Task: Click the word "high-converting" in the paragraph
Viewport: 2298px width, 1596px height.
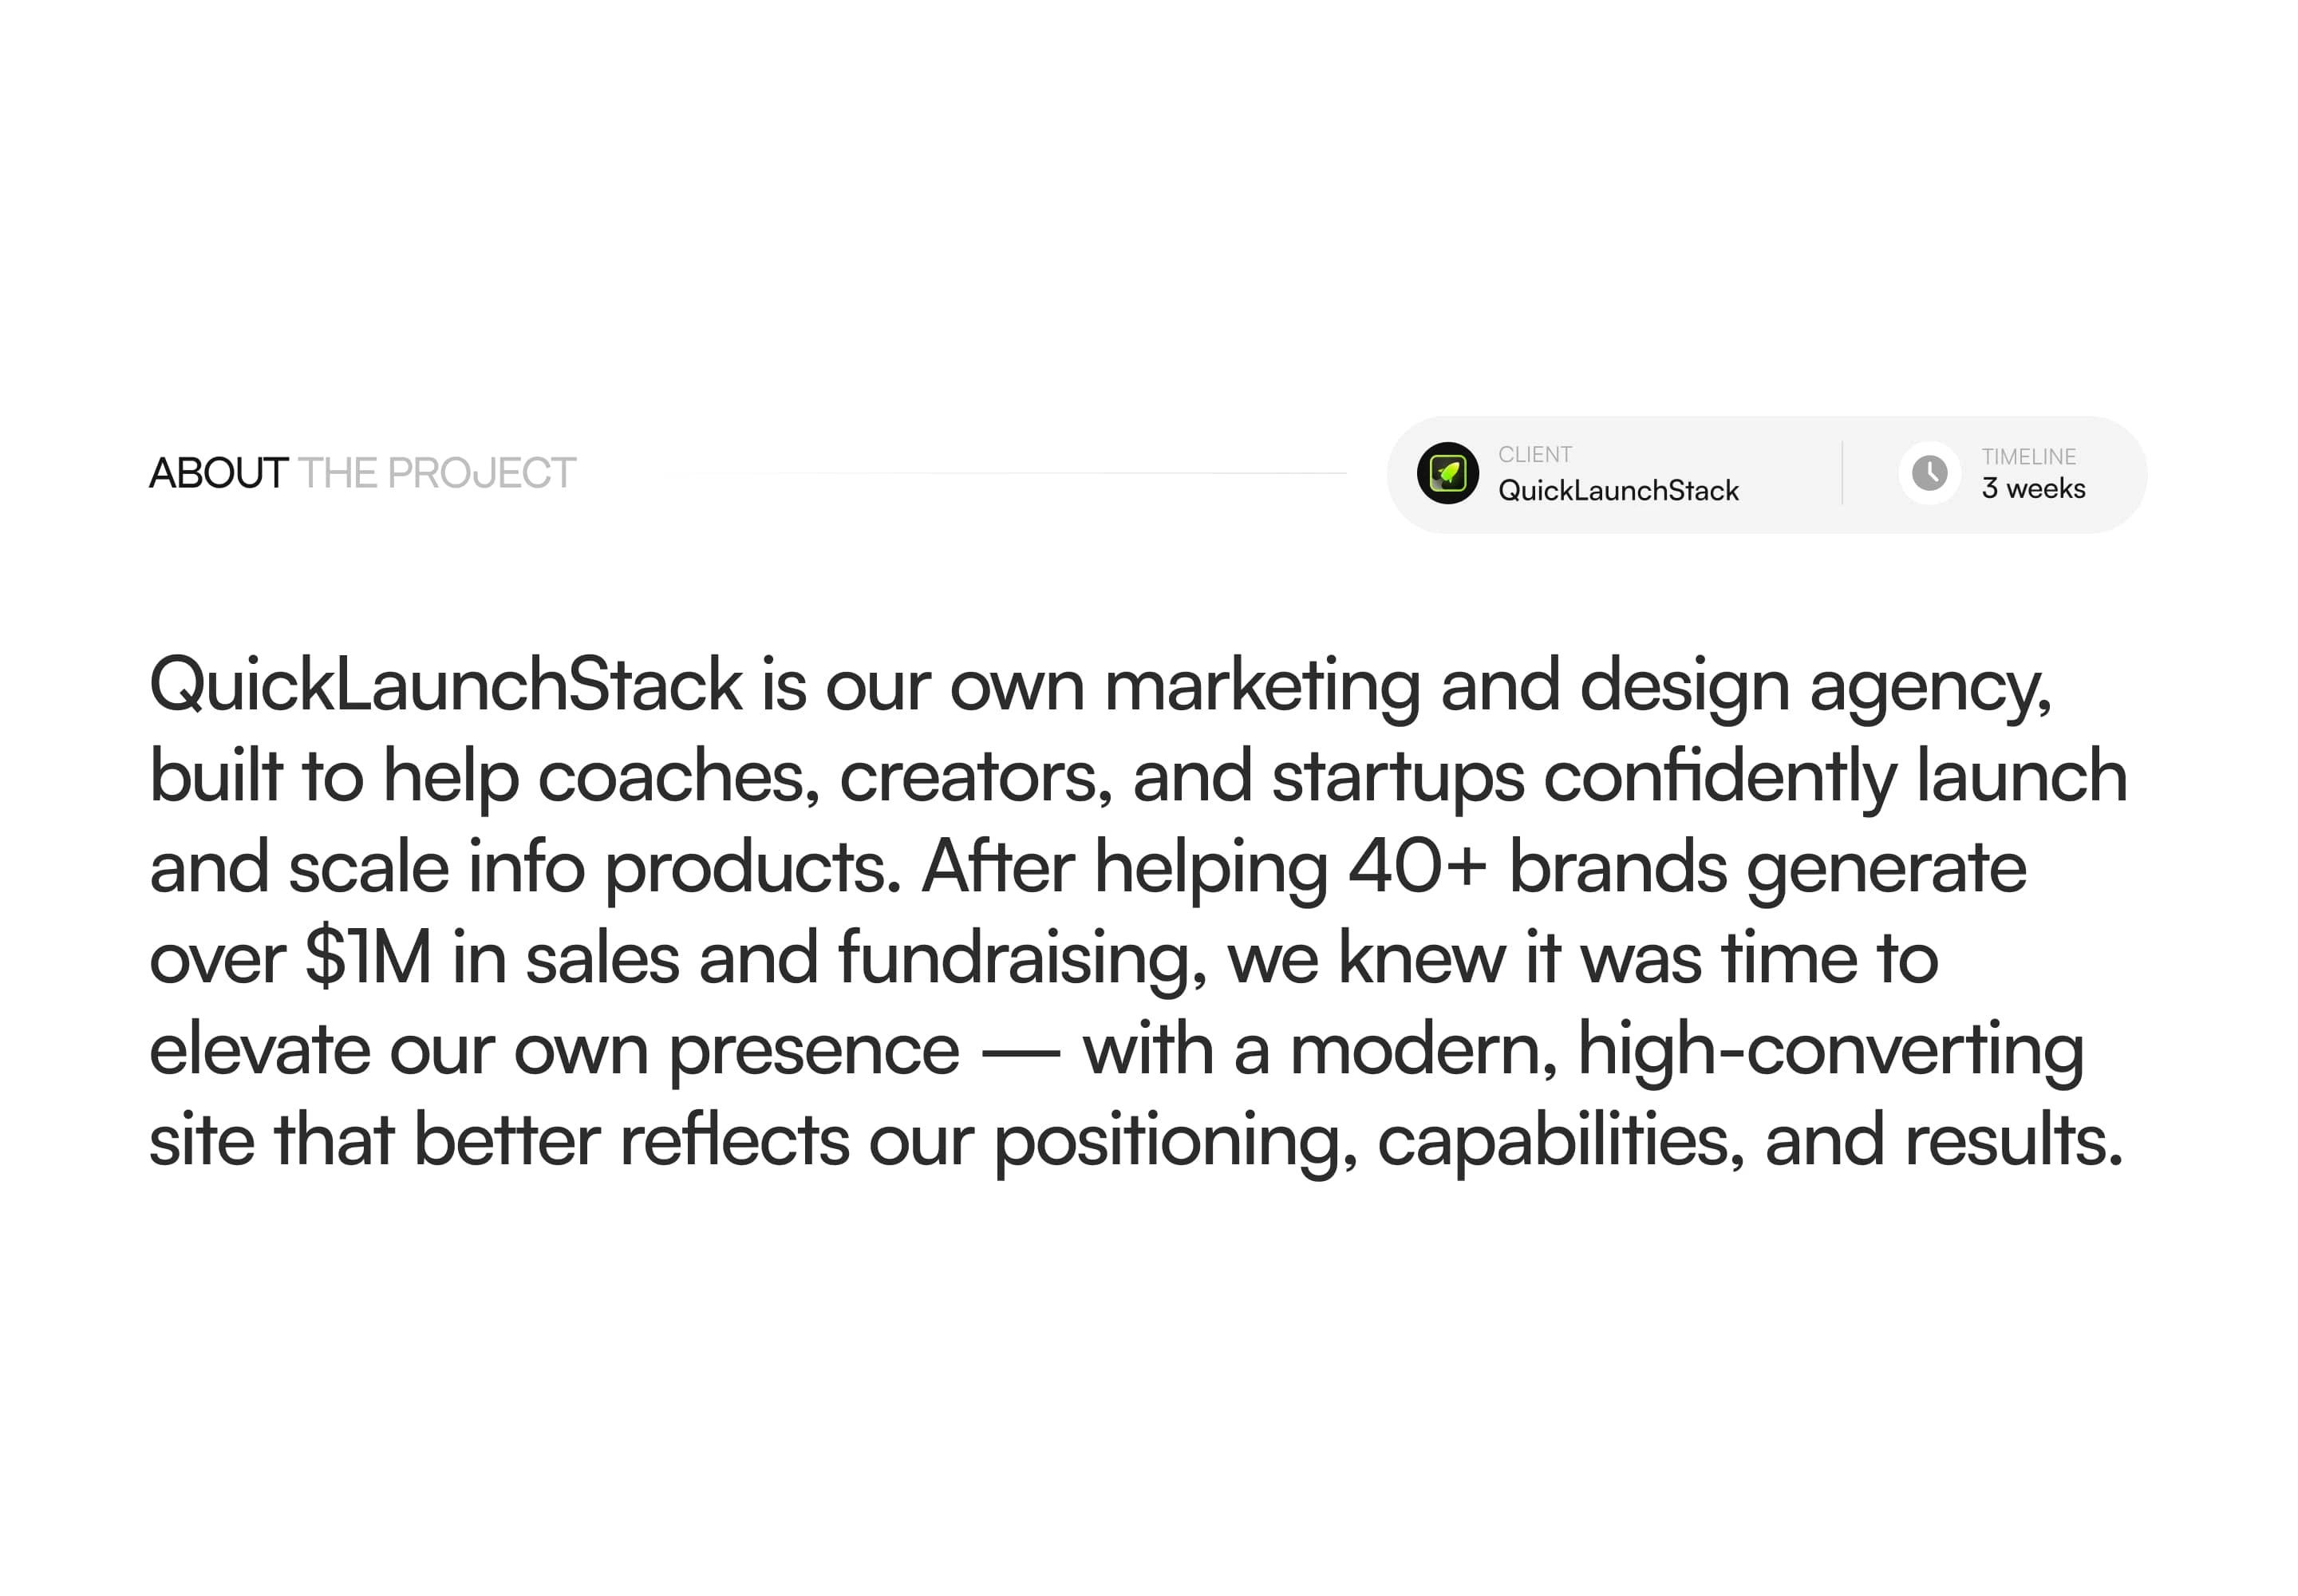Action: tap(1831, 1049)
